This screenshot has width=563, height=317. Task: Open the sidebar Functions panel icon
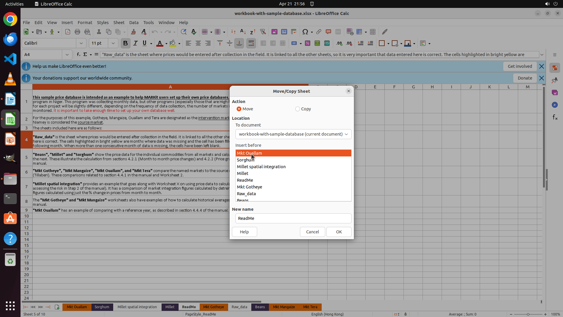(x=555, y=117)
